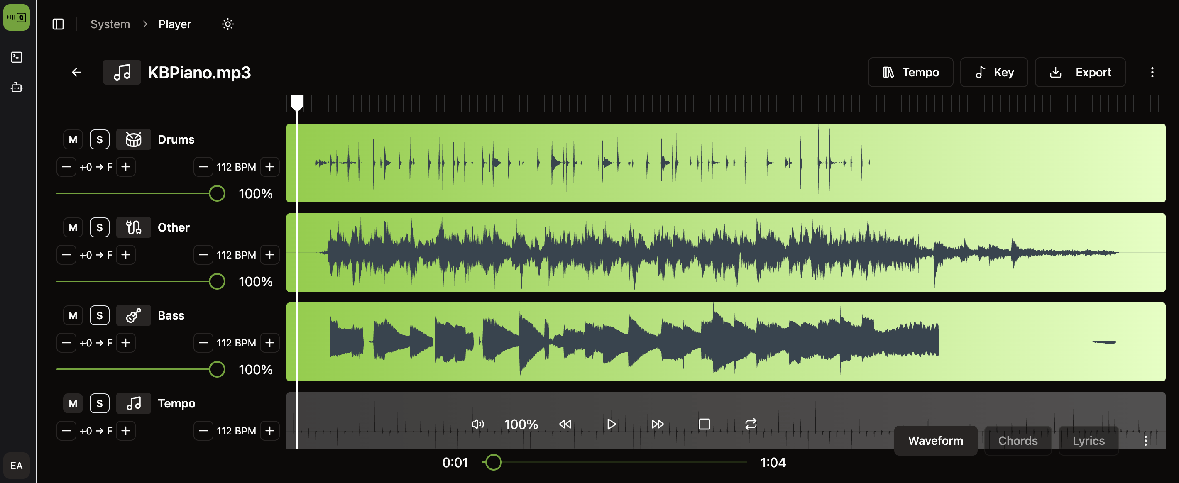The height and width of the screenshot is (483, 1179).
Task: Click the Export button
Action: click(x=1080, y=72)
